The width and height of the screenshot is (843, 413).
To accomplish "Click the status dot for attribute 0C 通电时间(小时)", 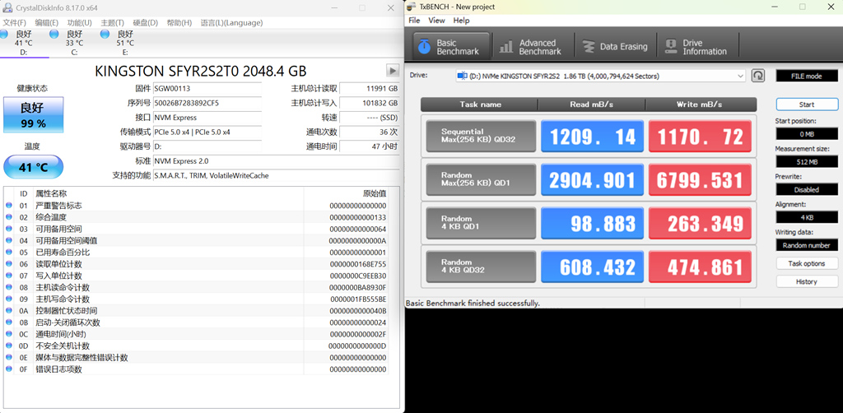I will (x=8, y=334).
